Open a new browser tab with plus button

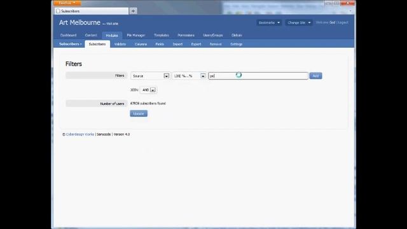click(x=133, y=11)
